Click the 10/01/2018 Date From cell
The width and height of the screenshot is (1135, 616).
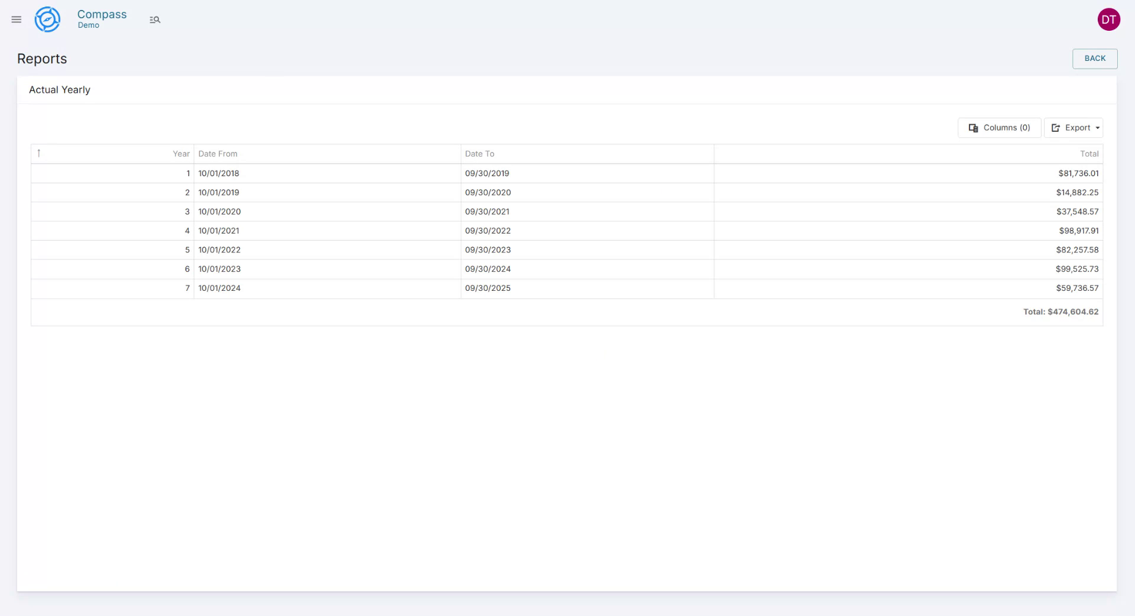219,173
